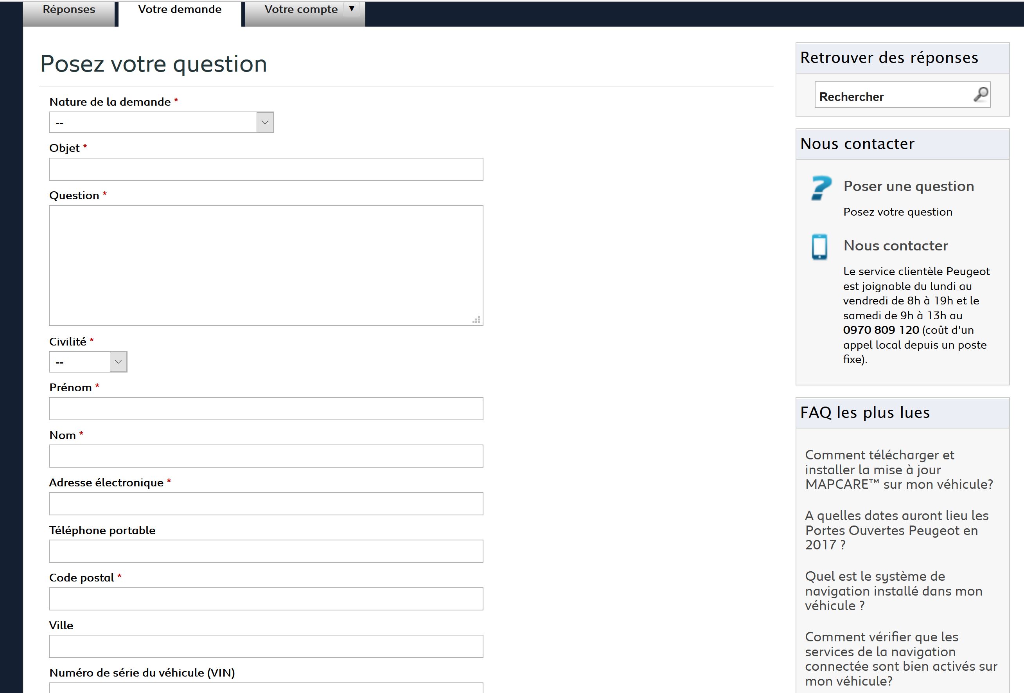Viewport: 1024px width, 693px height.
Task: Click the Code postal field
Action: pyautogui.click(x=266, y=599)
